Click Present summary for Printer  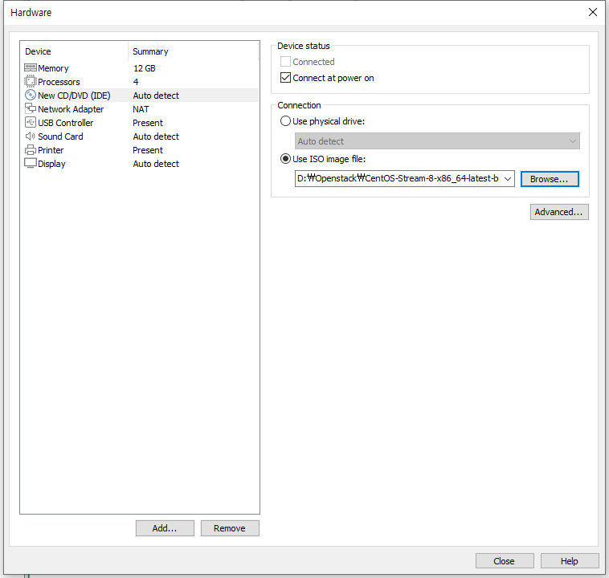[148, 150]
